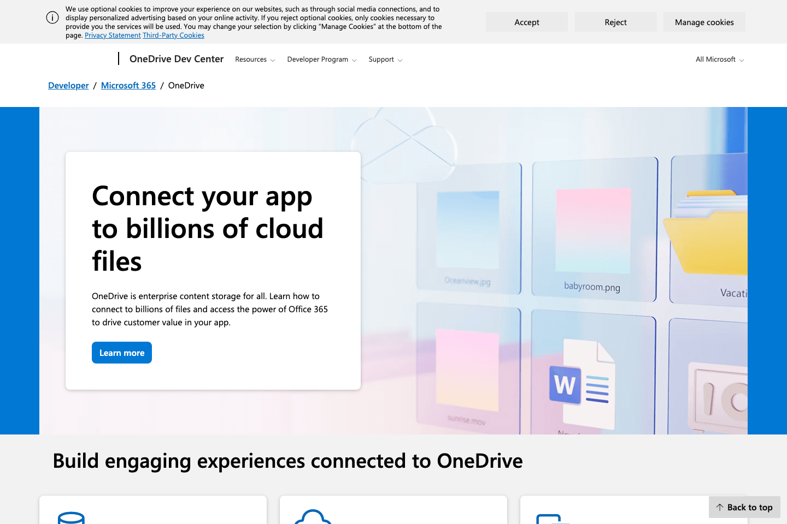This screenshot has height=524, width=787.
Task: Open the Privacy Statement link
Action: [113, 35]
